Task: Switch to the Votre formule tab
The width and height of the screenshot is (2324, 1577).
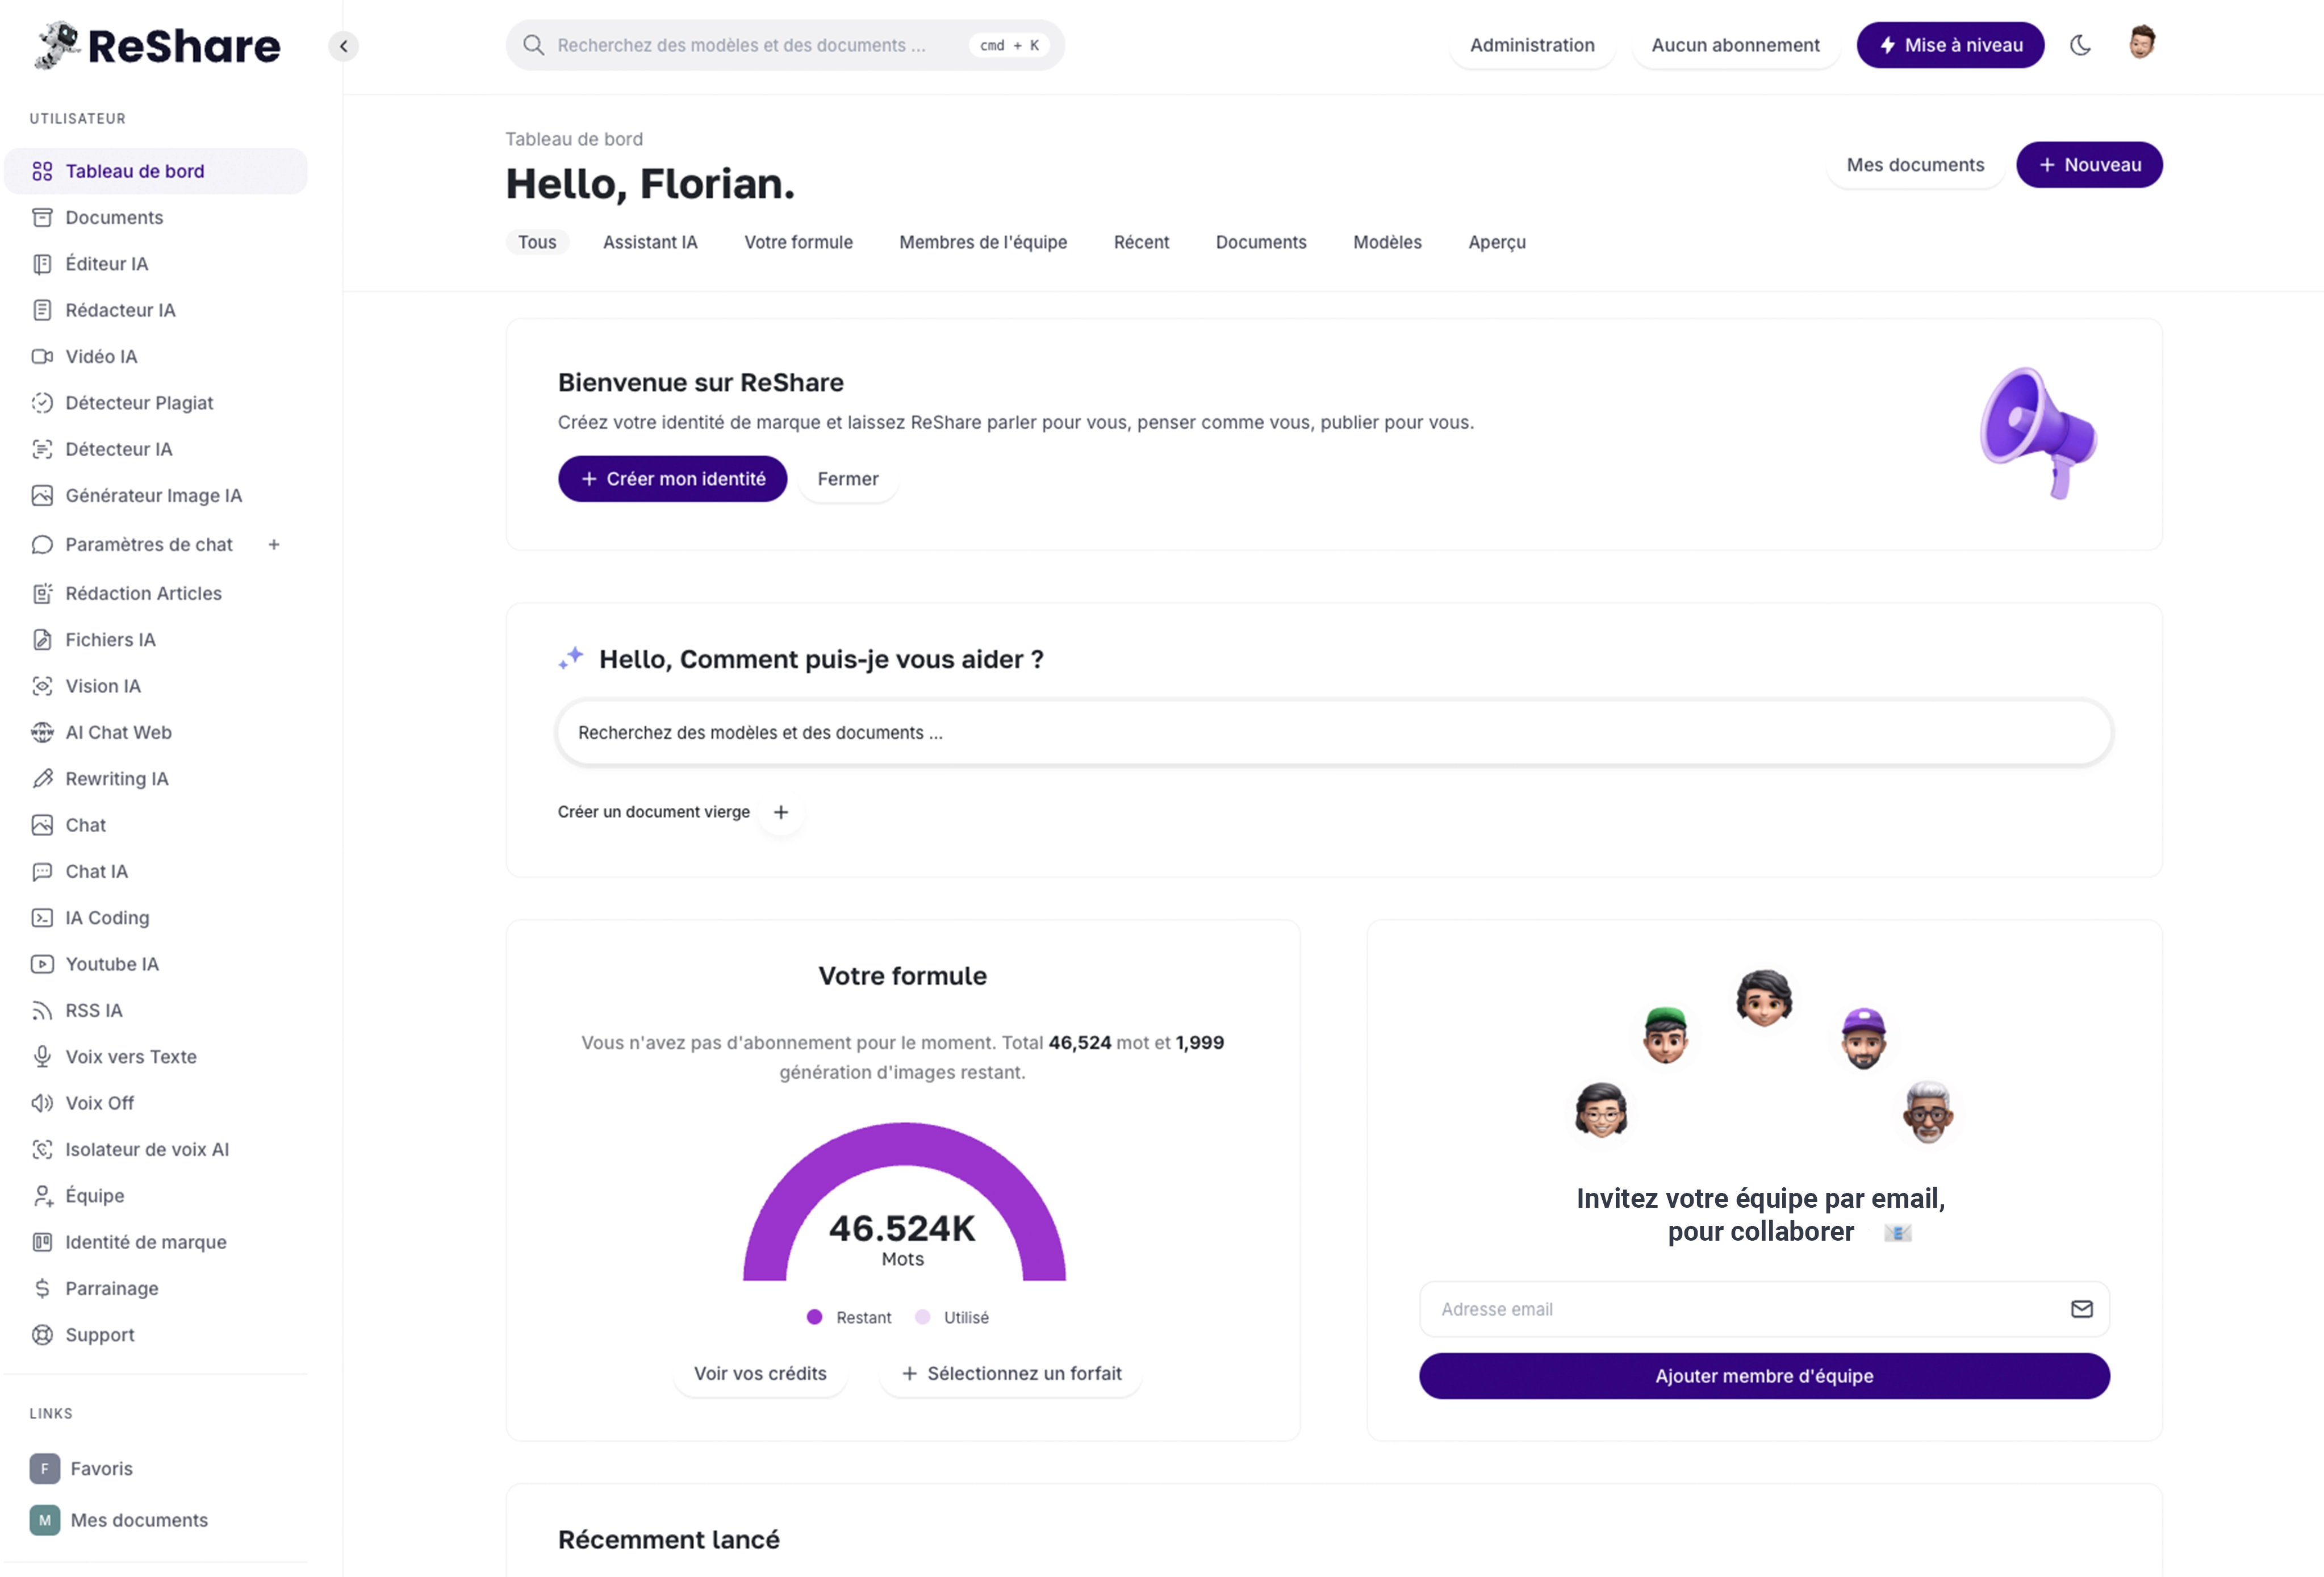Action: click(x=798, y=242)
